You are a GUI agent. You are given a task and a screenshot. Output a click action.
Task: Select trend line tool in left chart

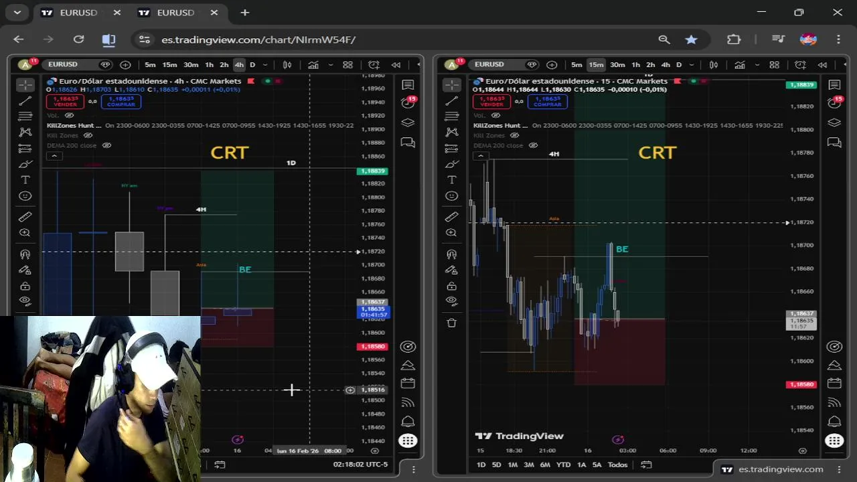point(25,100)
